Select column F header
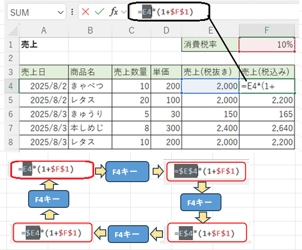The height and width of the screenshot is (250, 302). click(x=266, y=31)
